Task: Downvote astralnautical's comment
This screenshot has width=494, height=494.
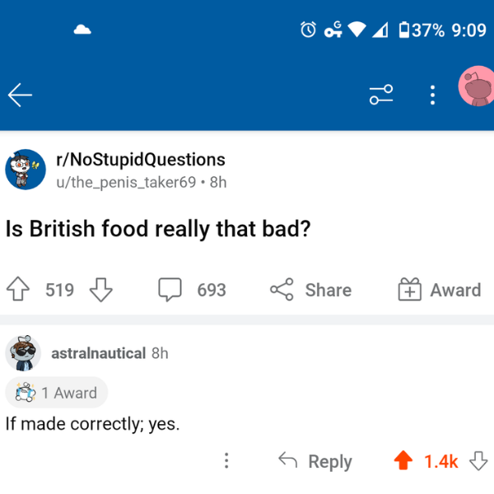Action: tap(478, 460)
